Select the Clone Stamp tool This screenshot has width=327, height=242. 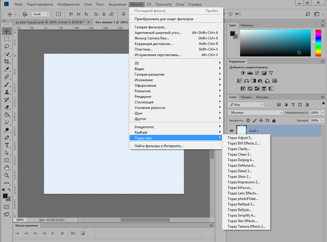point(7,92)
